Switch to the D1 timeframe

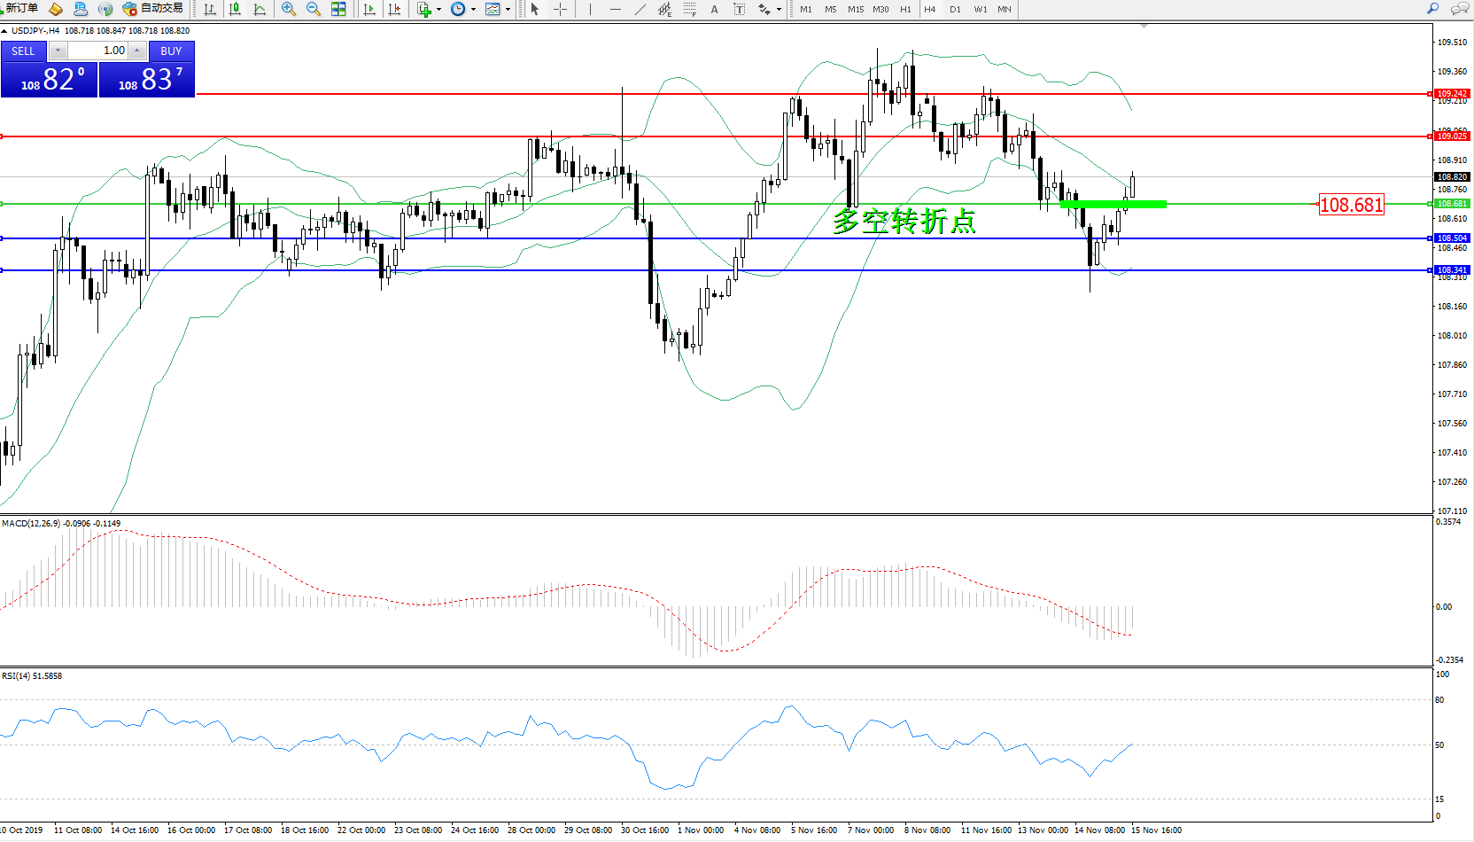point(955,9)
